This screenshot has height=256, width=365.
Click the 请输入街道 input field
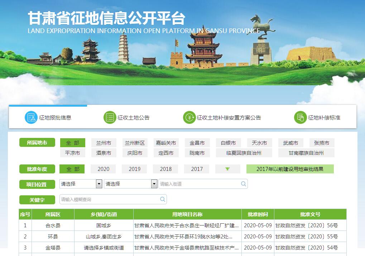(x=200, y=184)
